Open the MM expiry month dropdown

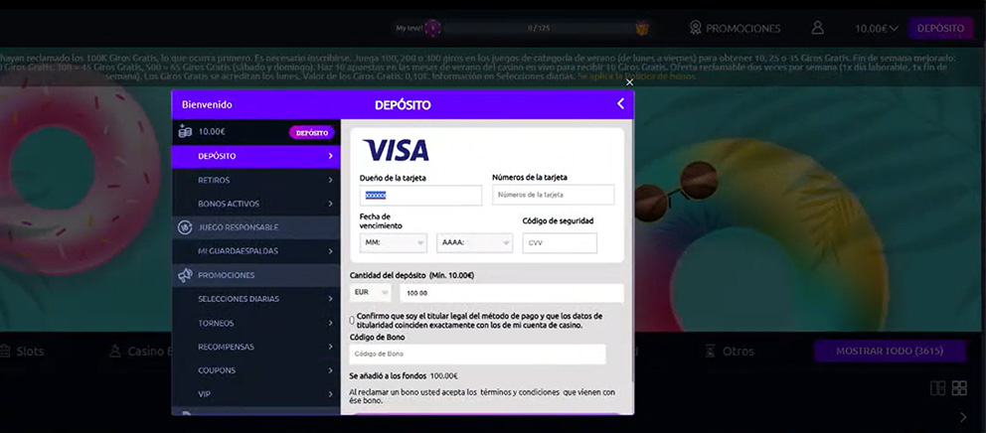tap(393, 242)
